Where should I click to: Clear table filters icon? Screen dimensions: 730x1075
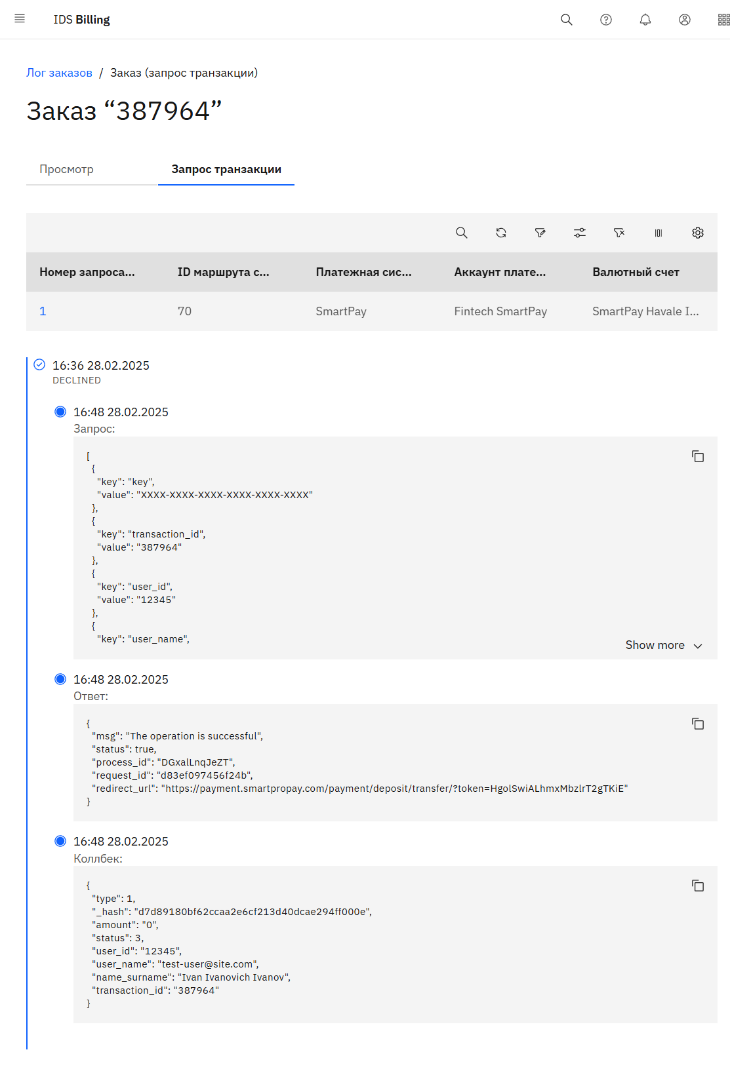(x=619, y=233)
